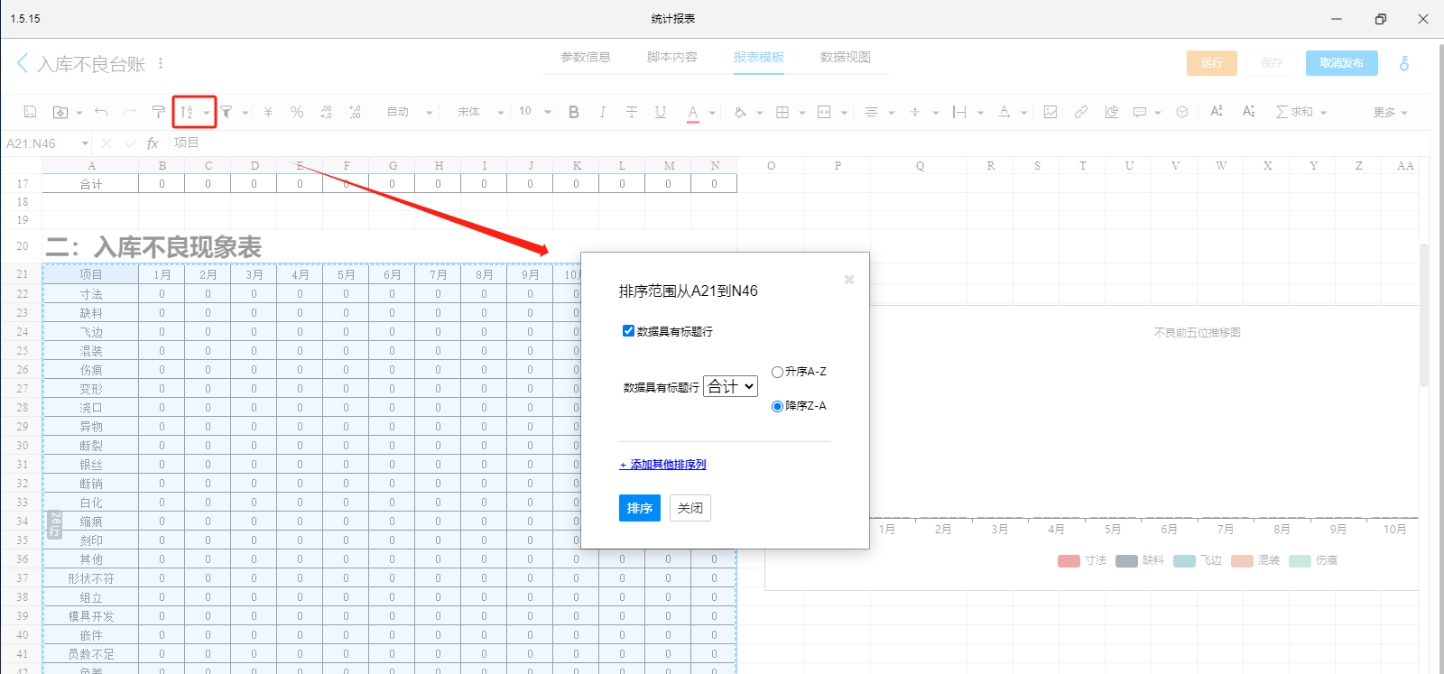Viewport: 1444px width, 674px height.
Task: Close the sort dialog with X
Action: tap(849, 280)
